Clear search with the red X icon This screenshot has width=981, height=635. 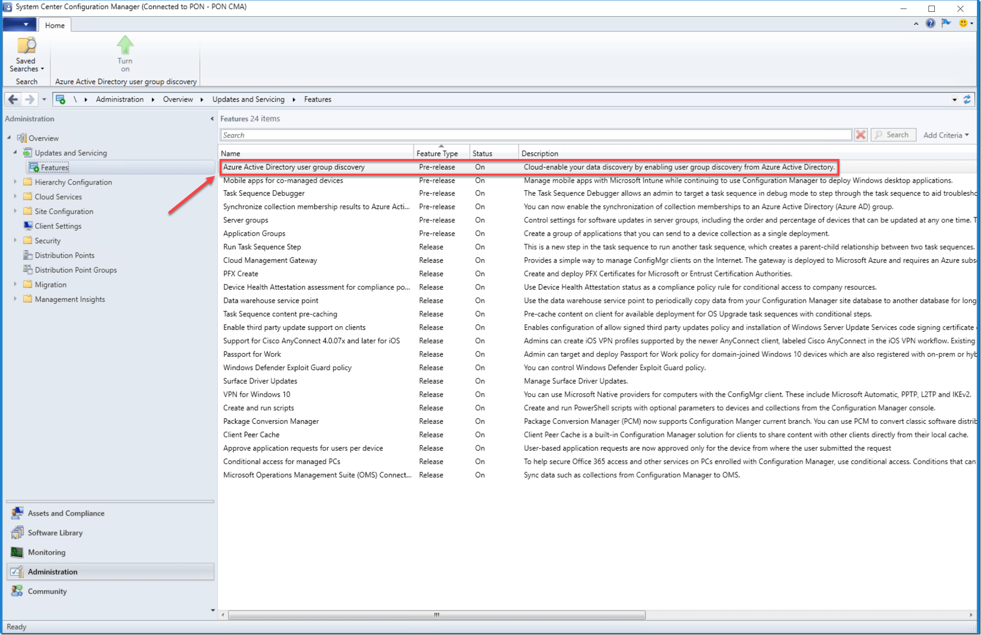click(860, 135)
